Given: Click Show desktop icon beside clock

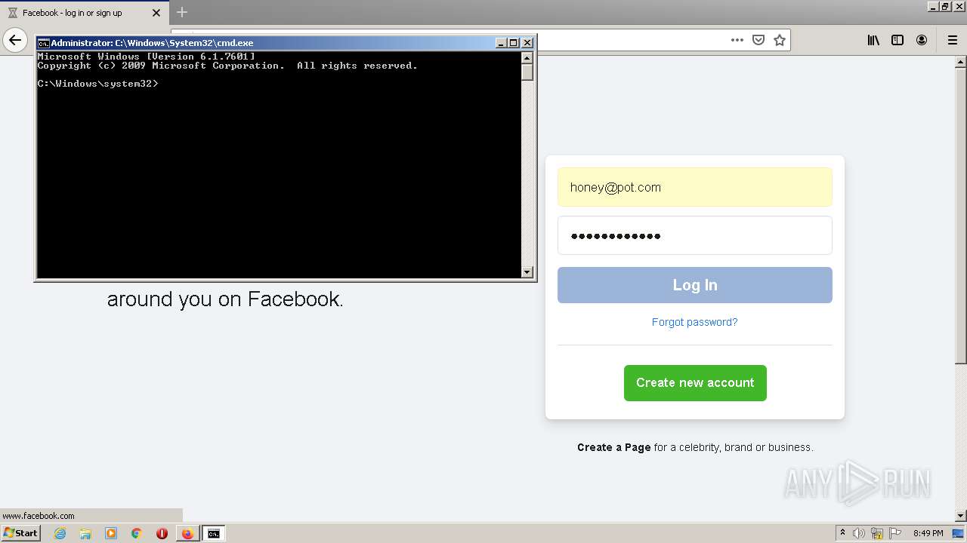Looking at the screenshot, I should 958,533.
